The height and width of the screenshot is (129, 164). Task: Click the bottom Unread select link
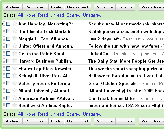coord(57,114)
